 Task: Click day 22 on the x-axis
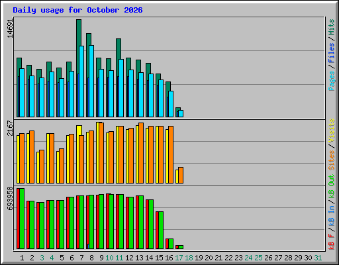[228, 258]
